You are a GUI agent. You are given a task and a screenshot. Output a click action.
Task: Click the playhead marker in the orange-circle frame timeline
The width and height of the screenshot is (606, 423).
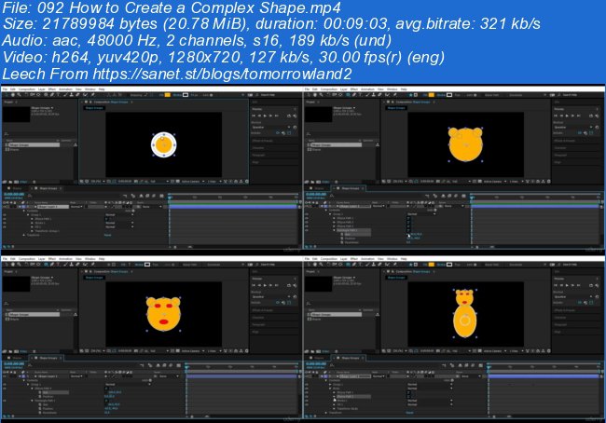(x=170, y=198)
